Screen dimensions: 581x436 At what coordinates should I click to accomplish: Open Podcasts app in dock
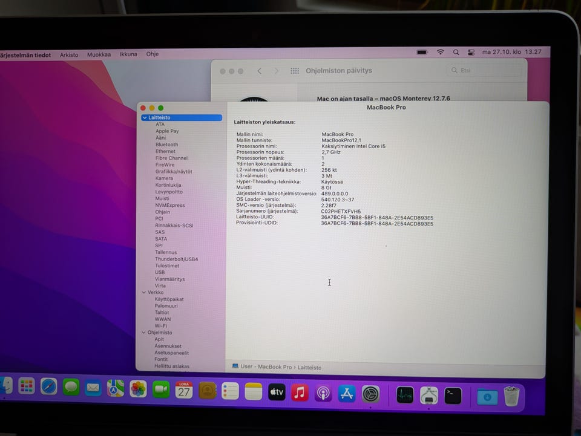(323, 393)
